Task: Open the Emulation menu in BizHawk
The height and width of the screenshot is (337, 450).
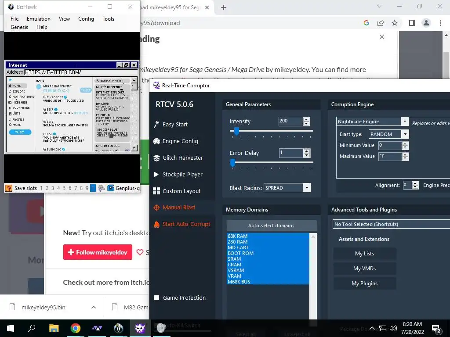Action: 39,18
